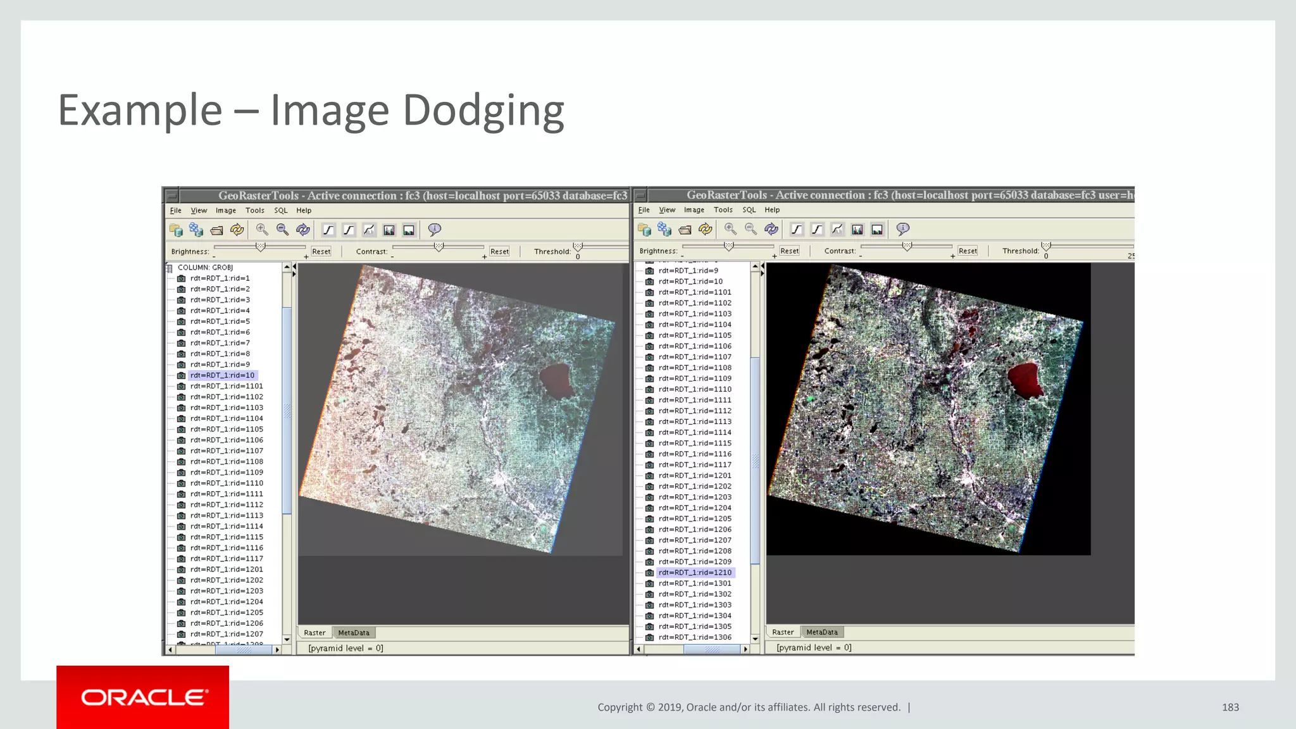The image size is (1296, 729).
Task: Click the stretch curve icon next to blue refresh, left window
Action: (328, 230)
